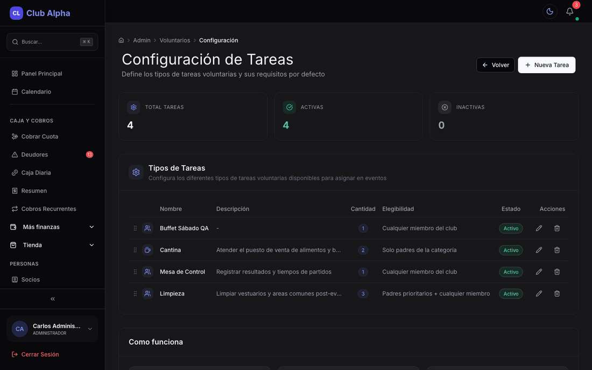Click drag handle of Mesa de Control row
This screenshot has height=370, width=592.
click(x=135, y=272)
